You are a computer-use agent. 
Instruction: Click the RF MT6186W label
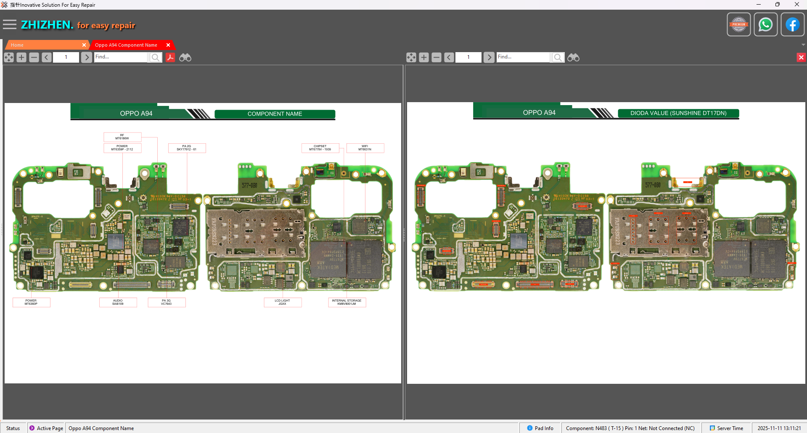pos(122,137)
